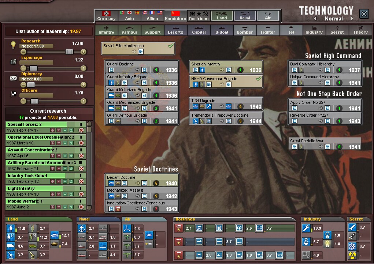
Task: Click the naval anchor icon in Naval panel
Action: point(82,229)
